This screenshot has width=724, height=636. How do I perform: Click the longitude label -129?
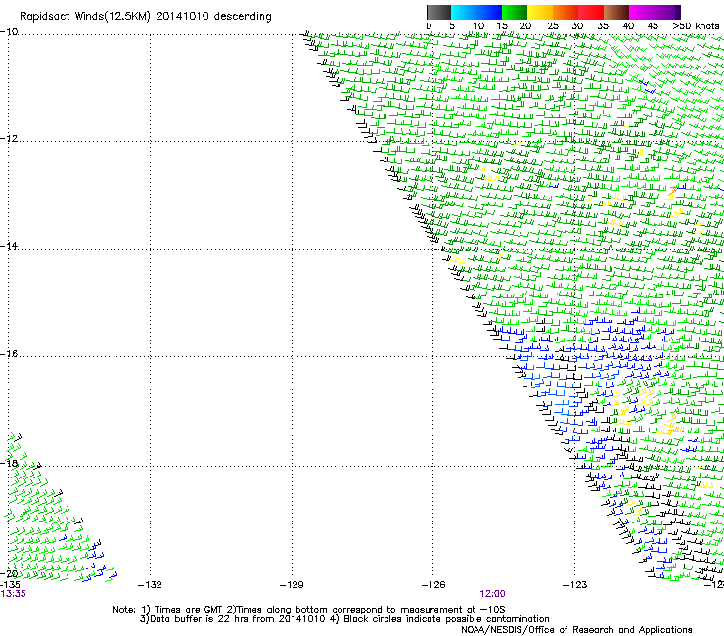tap(292, 585)
